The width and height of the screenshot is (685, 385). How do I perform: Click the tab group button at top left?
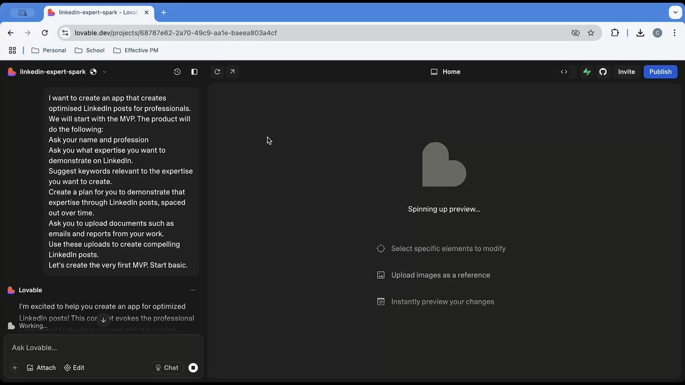click(x=22, y=13)
